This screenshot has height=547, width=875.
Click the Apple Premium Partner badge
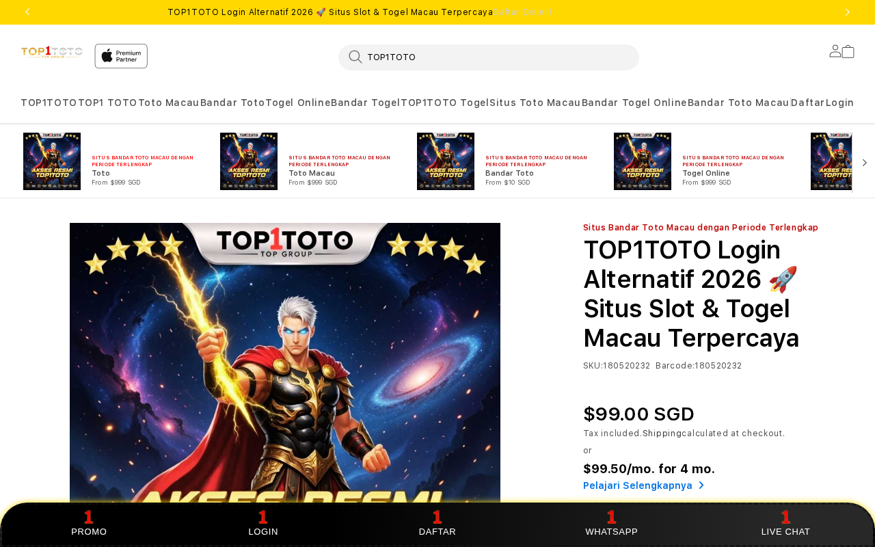[x=121, y=56]
